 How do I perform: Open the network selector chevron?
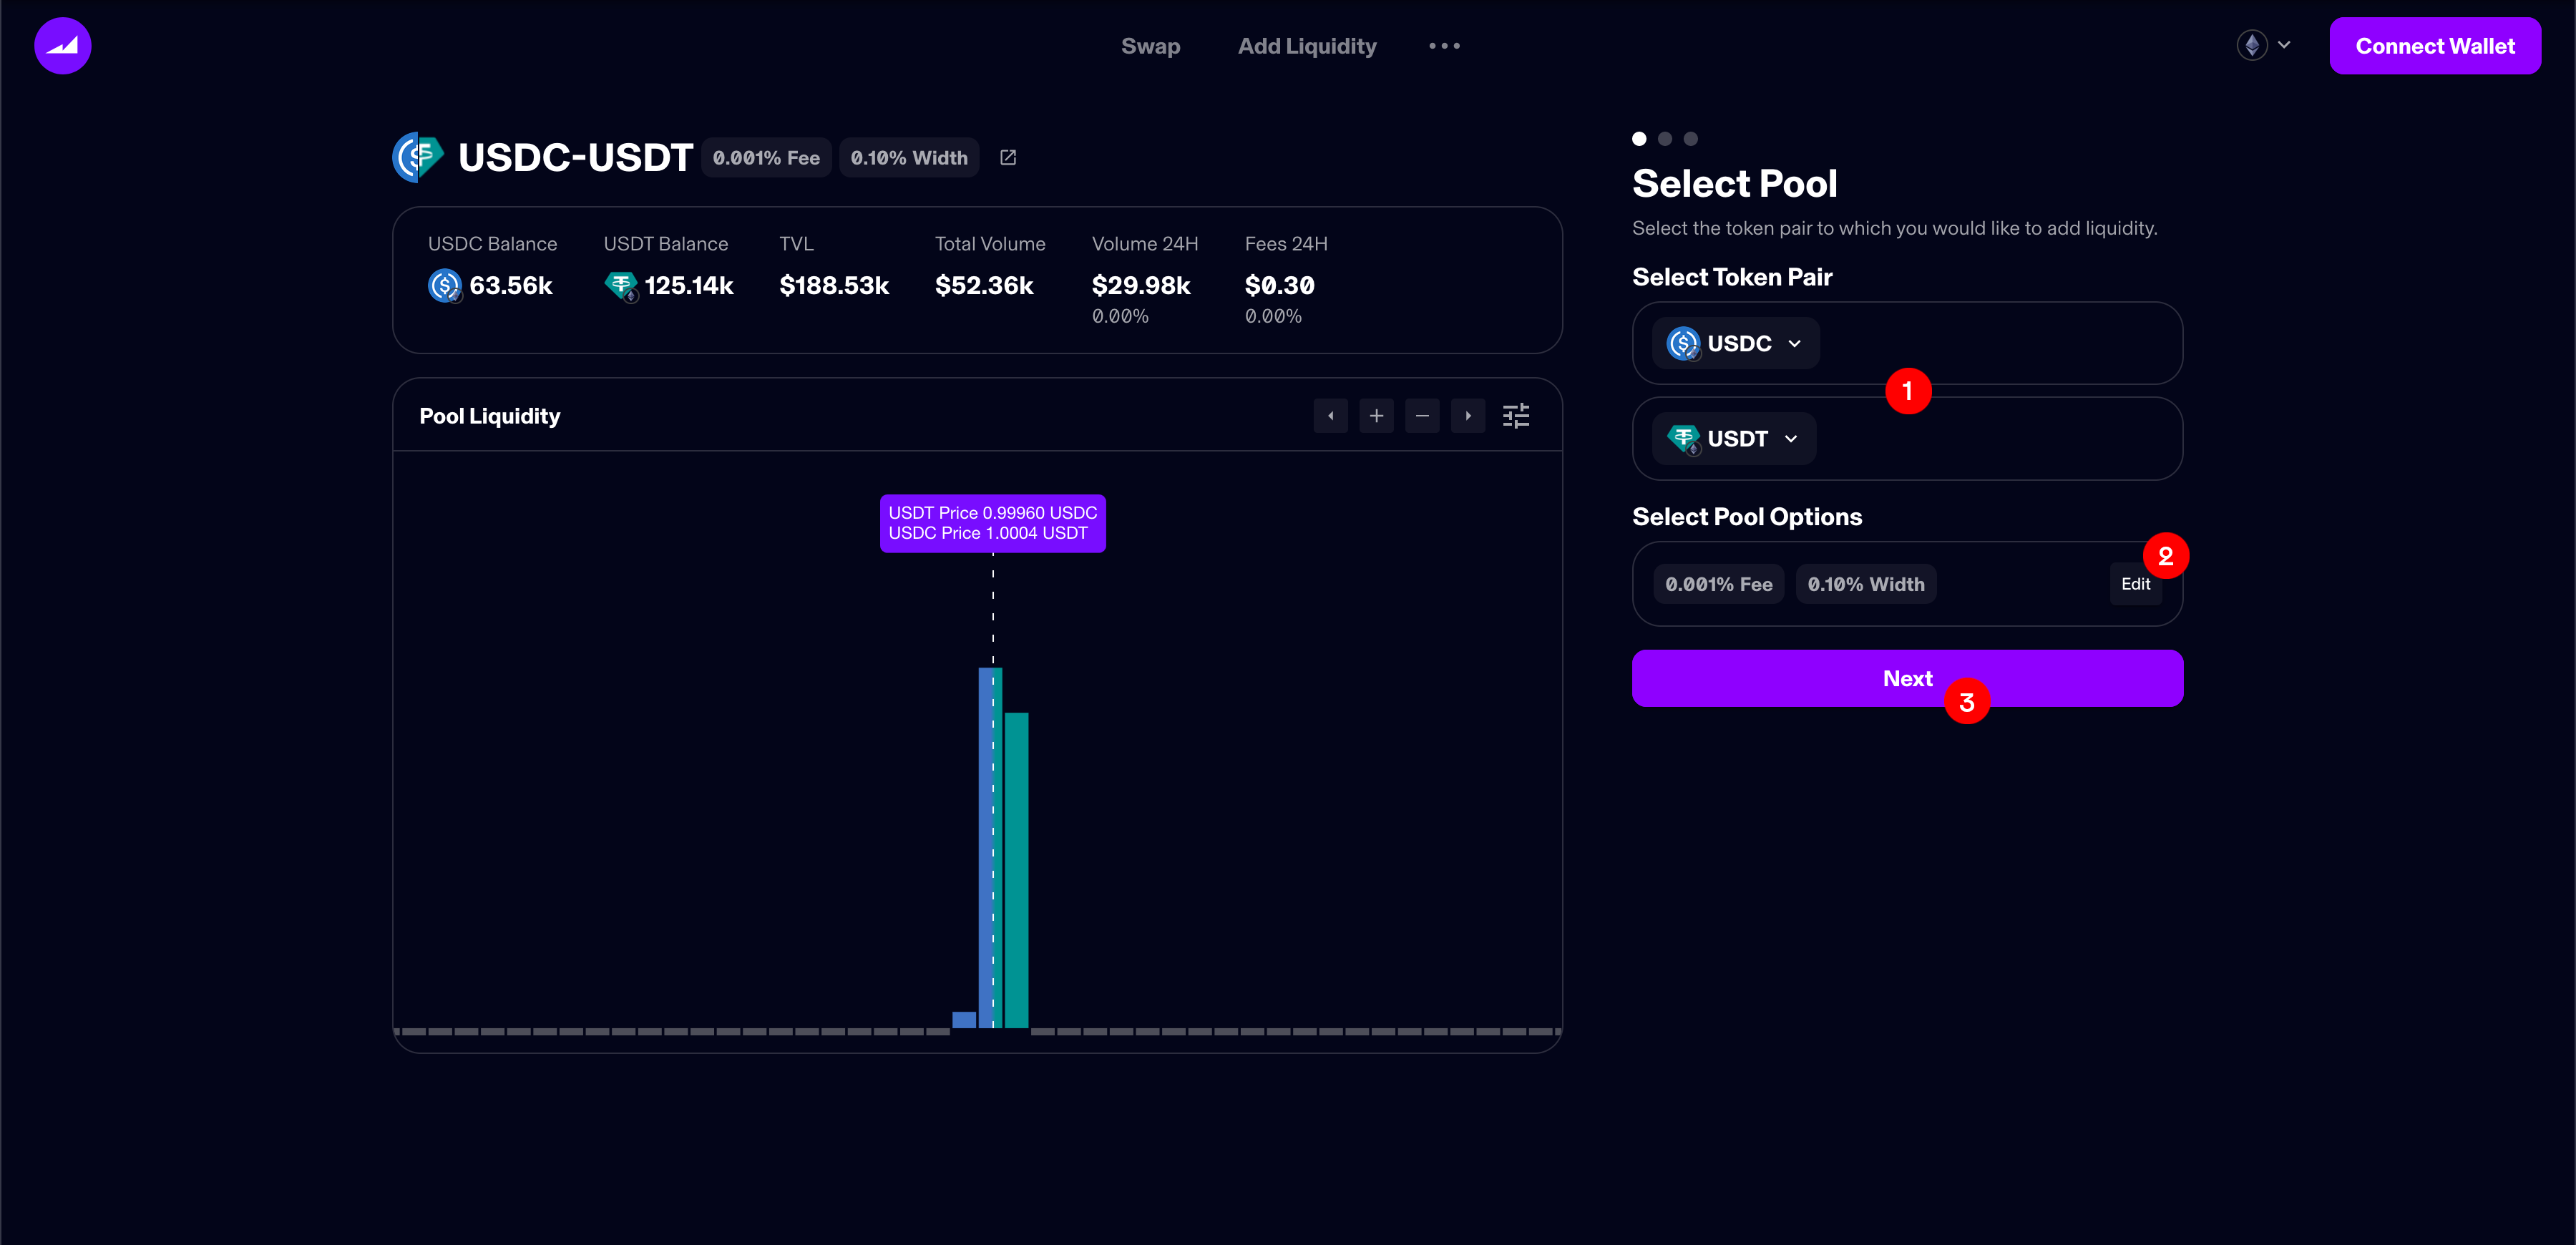point(2284,45)
